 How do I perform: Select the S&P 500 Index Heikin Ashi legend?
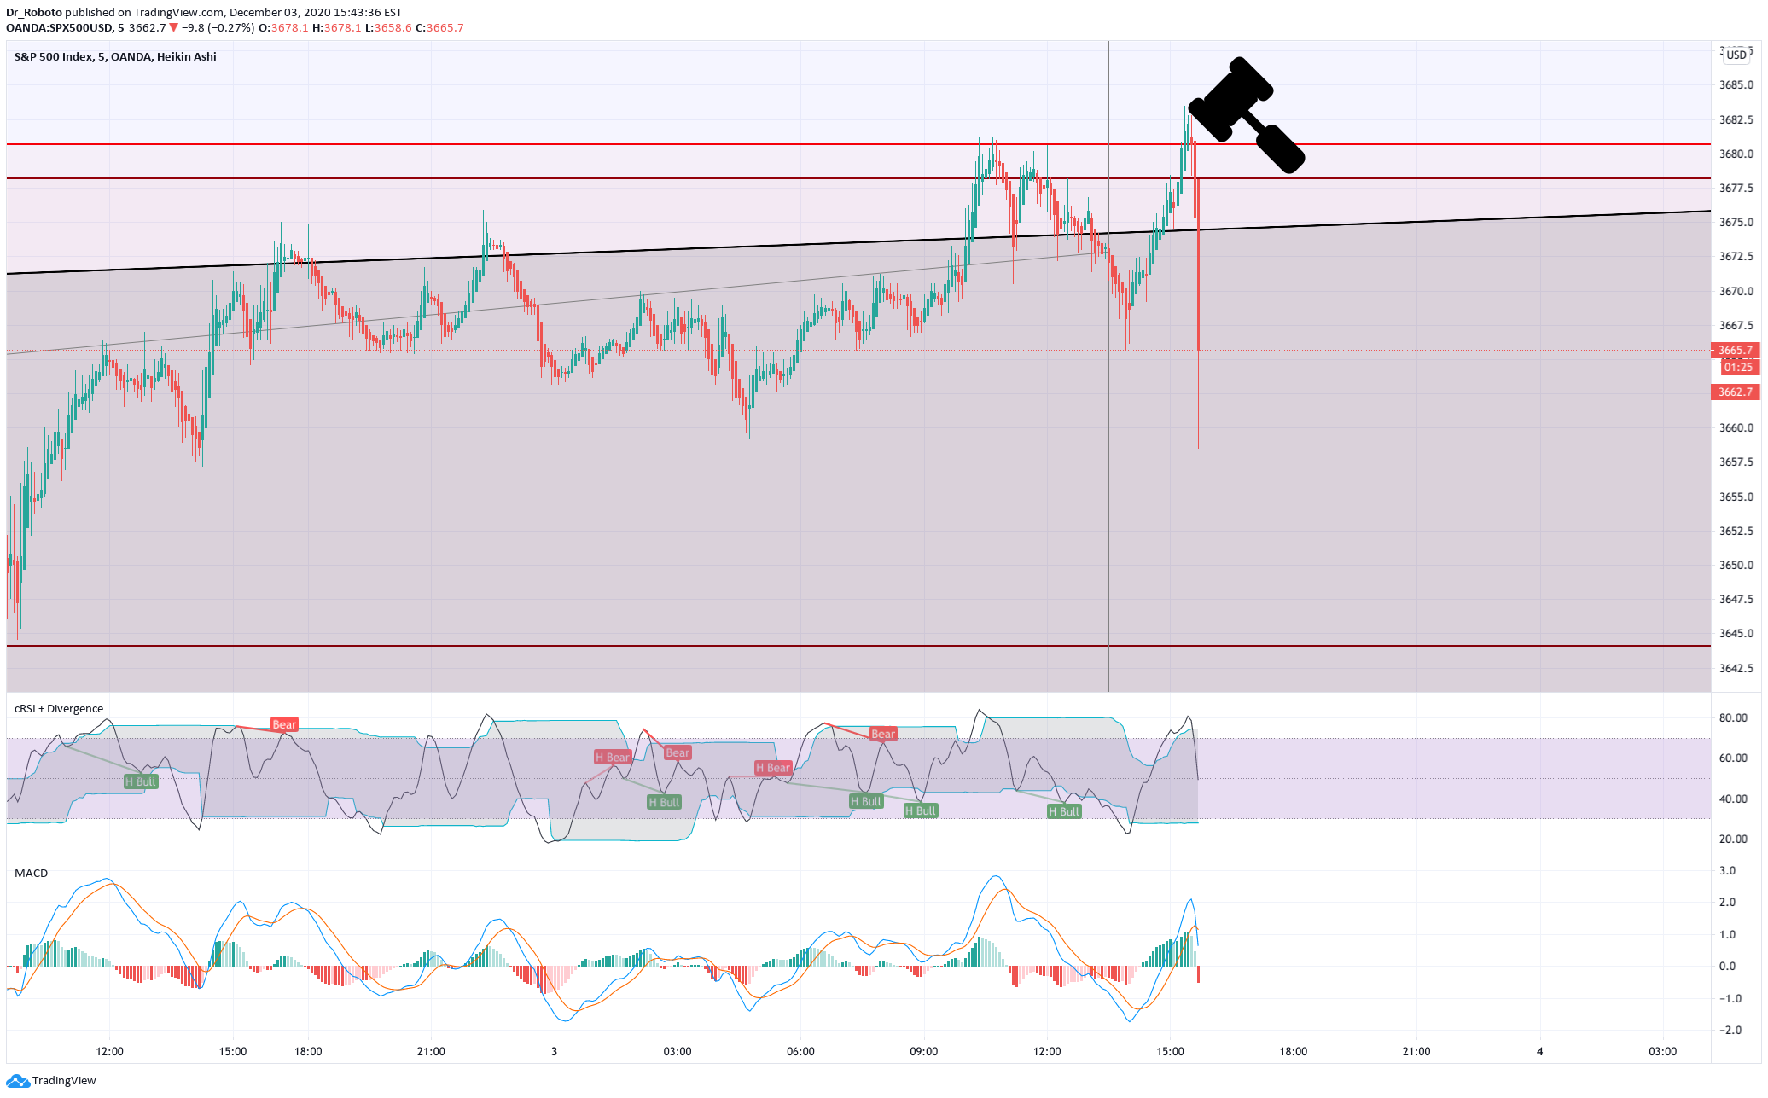115,56
